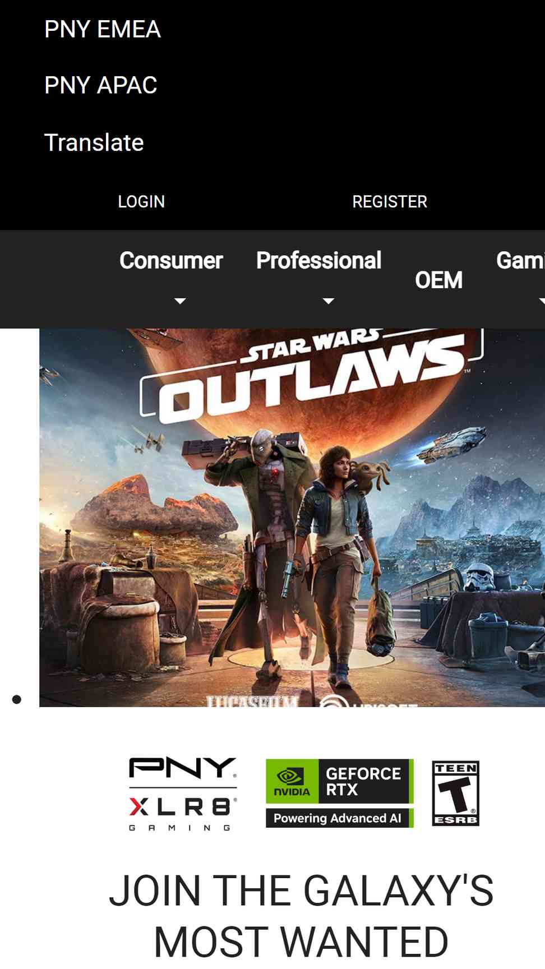
Task: Click the LOGIN link
Action: [x=141, y=202]
